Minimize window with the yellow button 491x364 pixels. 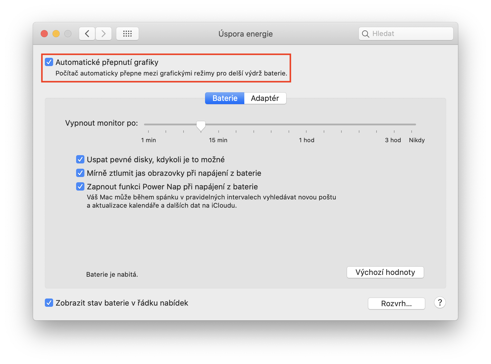coord(56,34)
